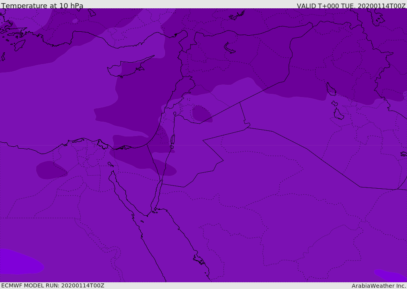407x289 pixels.
Task: Click the 'Temperature at 10 hPa' title text
Action: (x=42, y=6)
